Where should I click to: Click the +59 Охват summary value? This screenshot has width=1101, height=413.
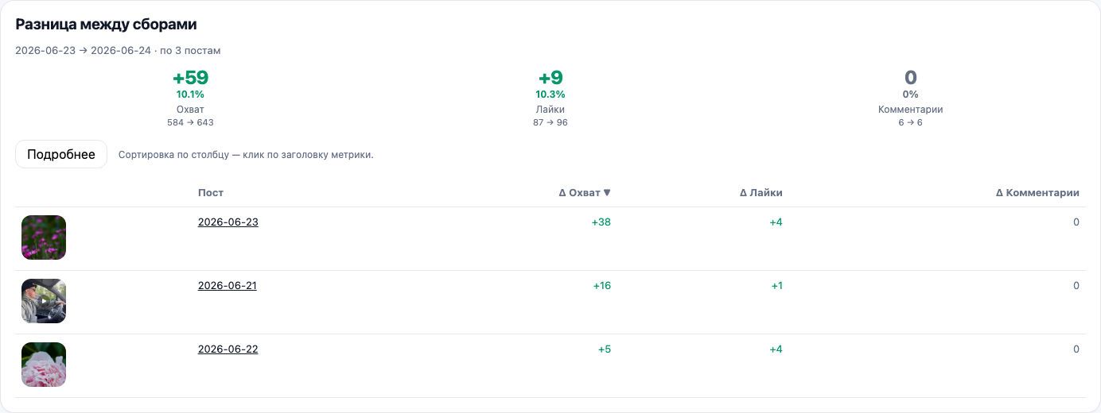190,78
